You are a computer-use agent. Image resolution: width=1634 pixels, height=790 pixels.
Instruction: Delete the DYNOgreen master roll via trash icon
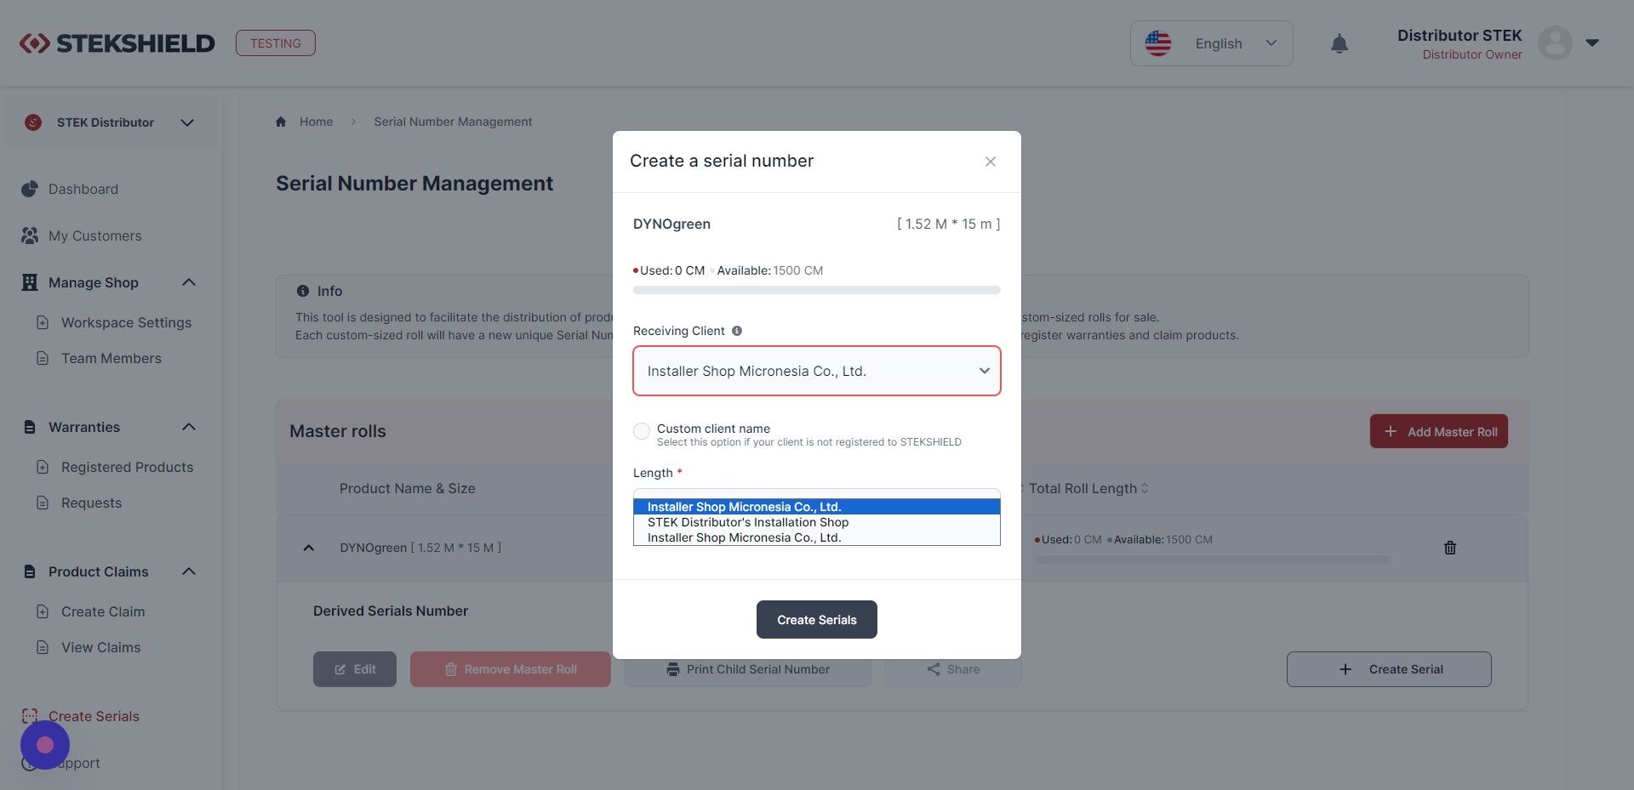click(x=1450, y=548)
